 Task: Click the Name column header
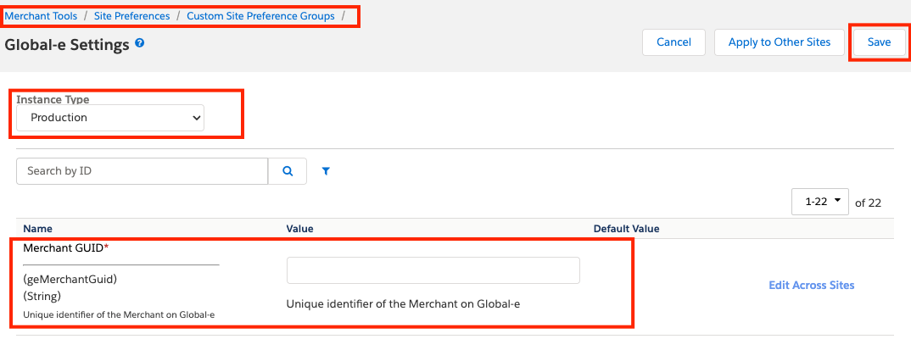pos(38,229)
